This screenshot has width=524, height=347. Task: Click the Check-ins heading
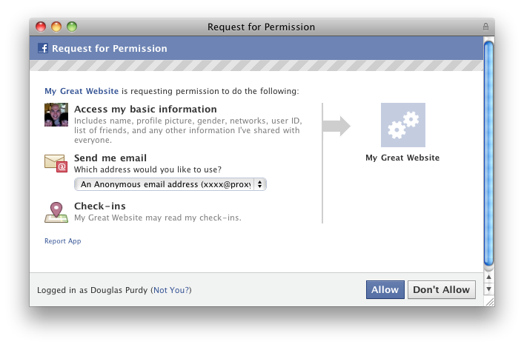(100, 206)
